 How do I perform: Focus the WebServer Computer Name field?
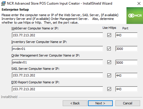click(58, 35)
